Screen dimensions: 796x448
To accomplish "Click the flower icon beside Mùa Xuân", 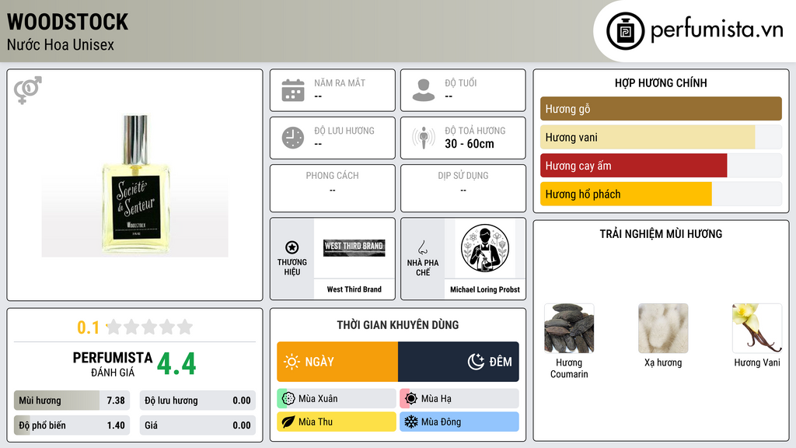I will point(288,399).
